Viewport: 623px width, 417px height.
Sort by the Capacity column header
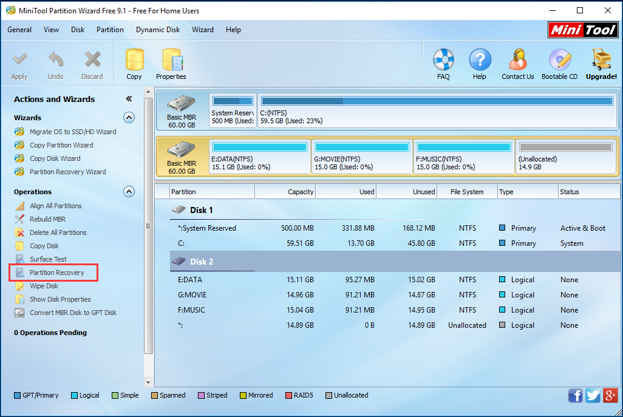coord(285,192)
